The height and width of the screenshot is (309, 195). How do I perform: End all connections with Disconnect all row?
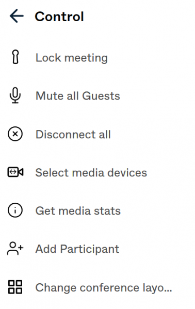pos(98,134)
